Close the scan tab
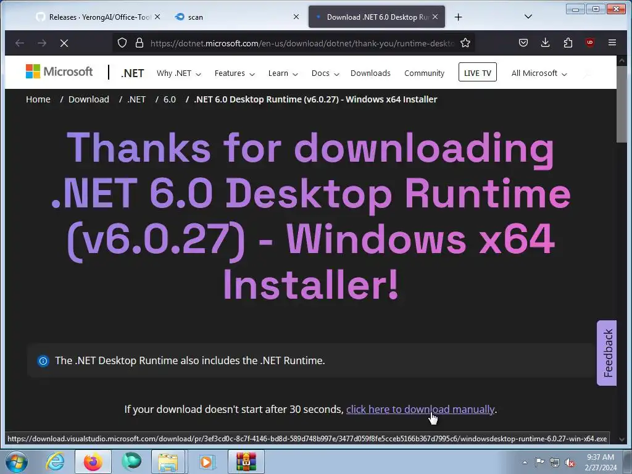This screenshot has width=632, height=474. (296, 17)
